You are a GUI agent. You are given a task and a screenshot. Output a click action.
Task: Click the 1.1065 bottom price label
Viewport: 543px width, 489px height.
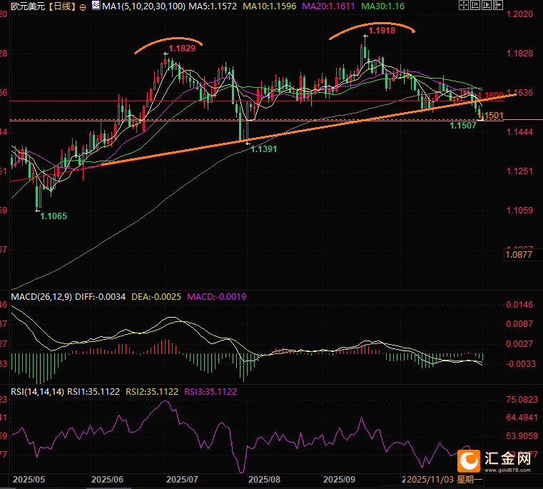(54, 216)
